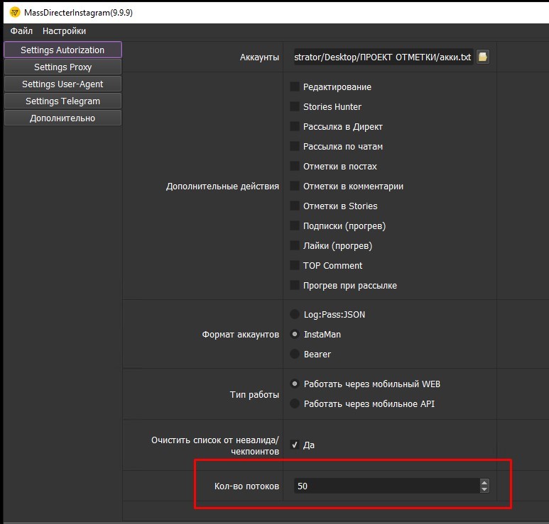This screenshot has width=549, height=524.
Task: Check the Рассылка в Директ option
Action: (295, 126)
